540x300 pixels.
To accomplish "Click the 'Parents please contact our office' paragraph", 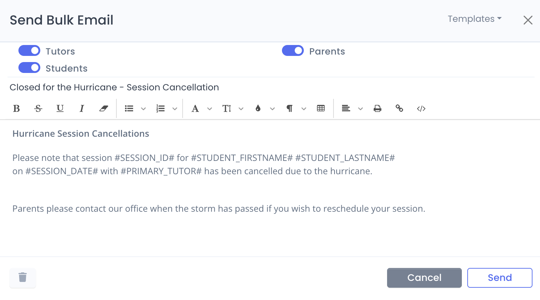I will (219, 209).
